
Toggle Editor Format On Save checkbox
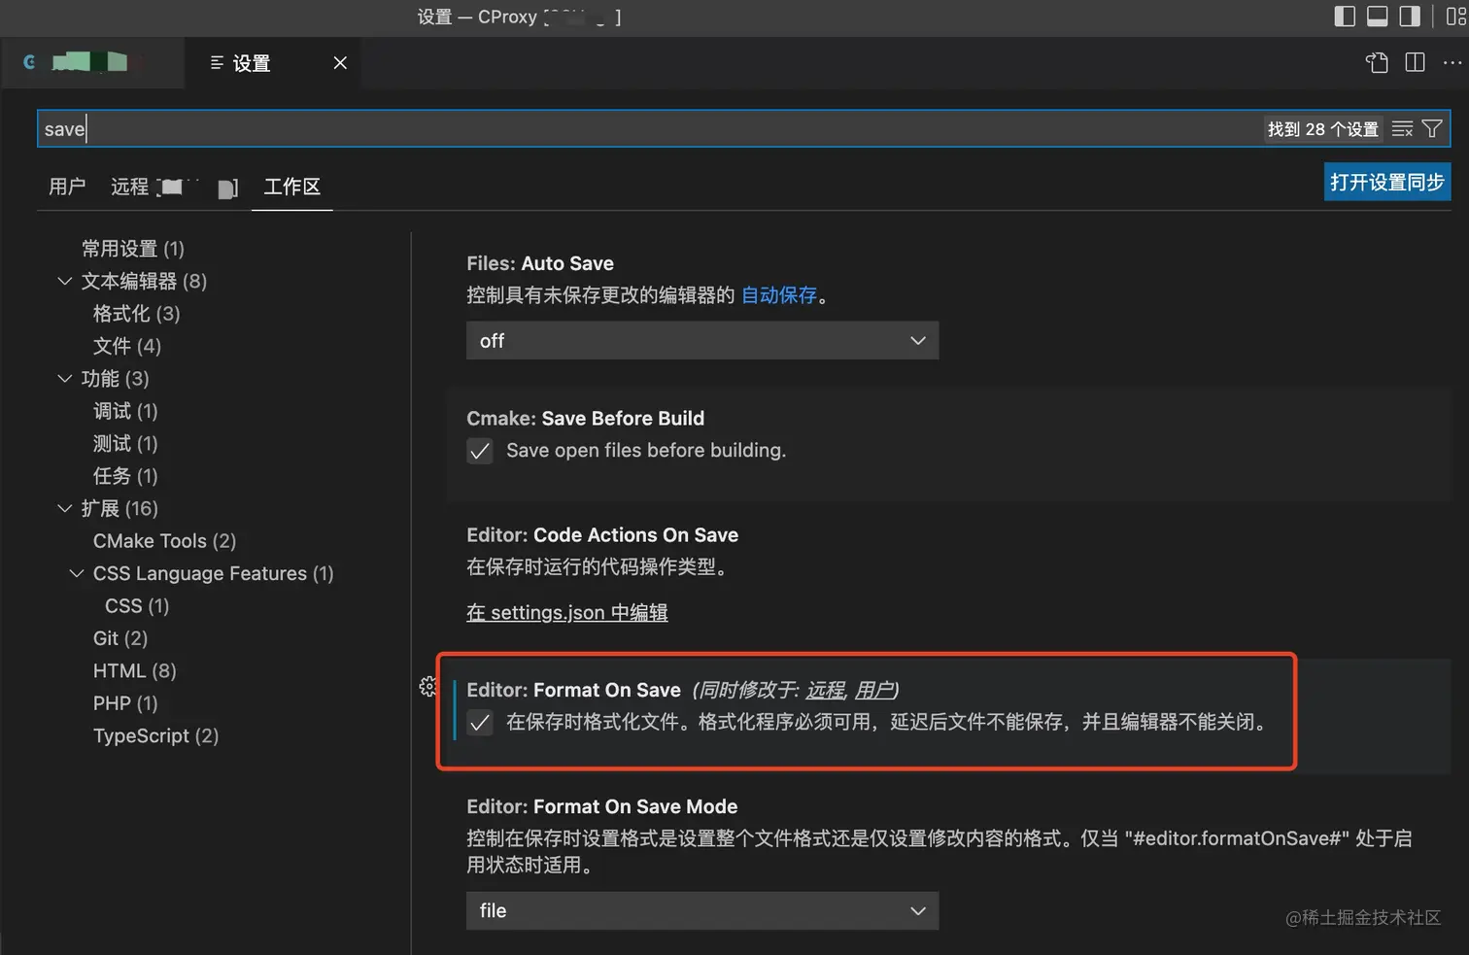point(480,723)
